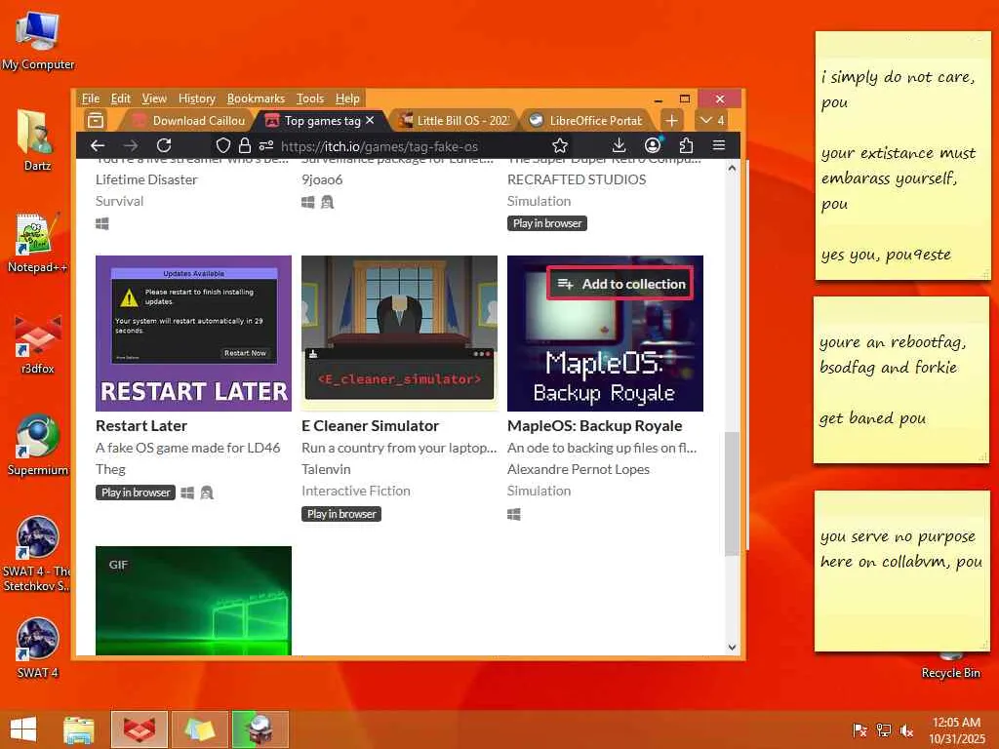Bookmark this page with the star
The image size is (999, 749).
coord(560,146)
